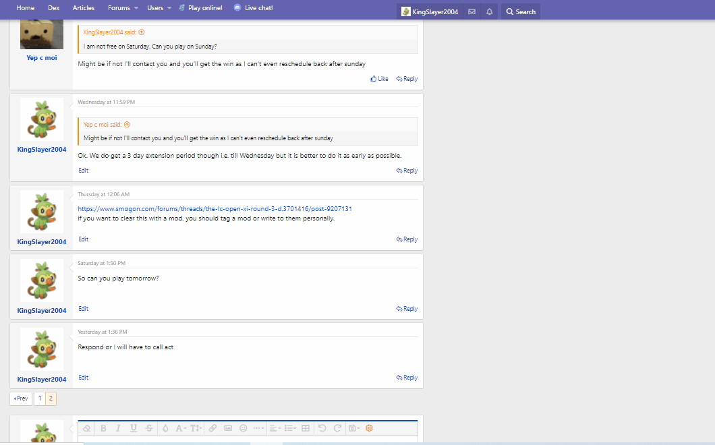Image resolution: width=715 pixels, height=445 pixels.
Task: Reply to the Yep c moi post
Action: pos(407,79)
